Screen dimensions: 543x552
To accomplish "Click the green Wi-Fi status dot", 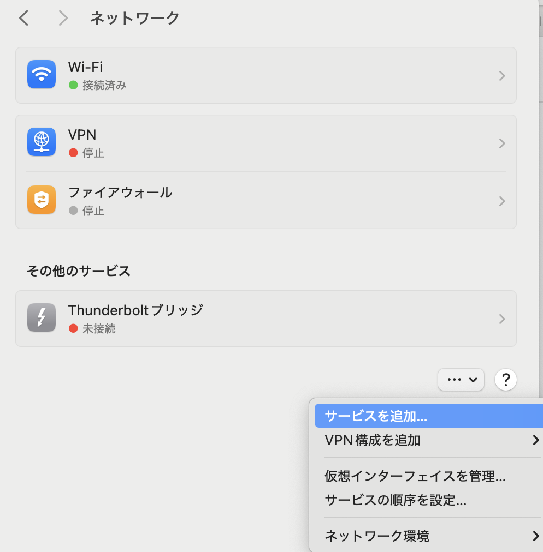I will [x=73, y=85].
